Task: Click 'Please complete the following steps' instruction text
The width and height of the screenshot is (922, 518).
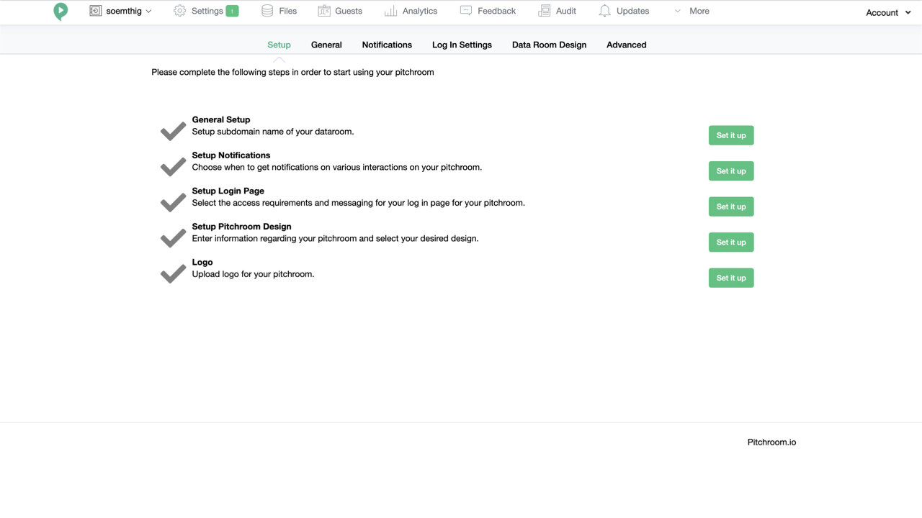Action: tap(292, 72)
